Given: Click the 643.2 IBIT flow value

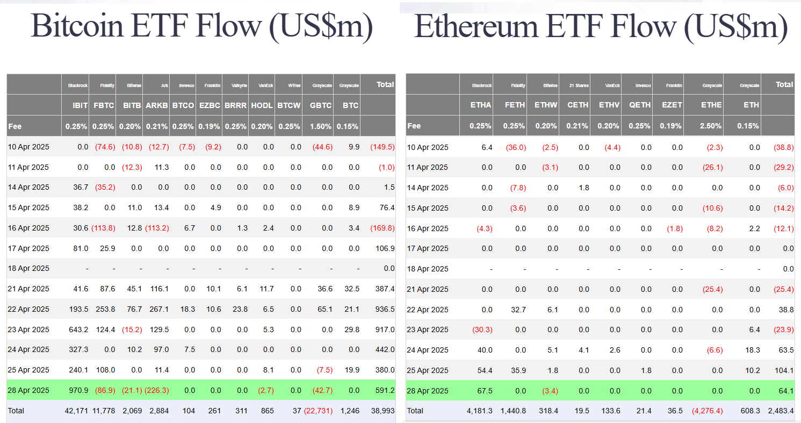Looking at the screenshot, I should [x=77, y=329].
